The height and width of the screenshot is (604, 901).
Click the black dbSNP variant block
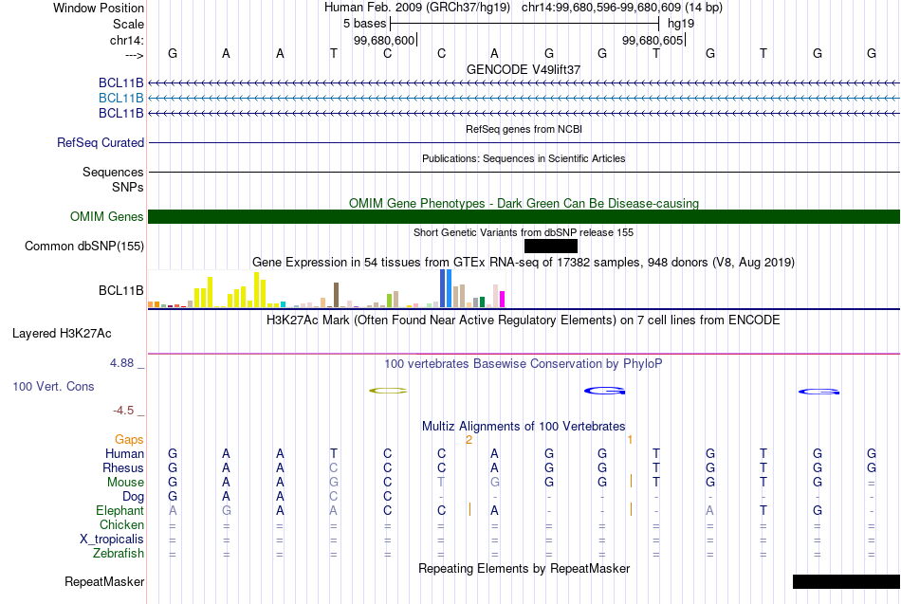pos(550,246)
